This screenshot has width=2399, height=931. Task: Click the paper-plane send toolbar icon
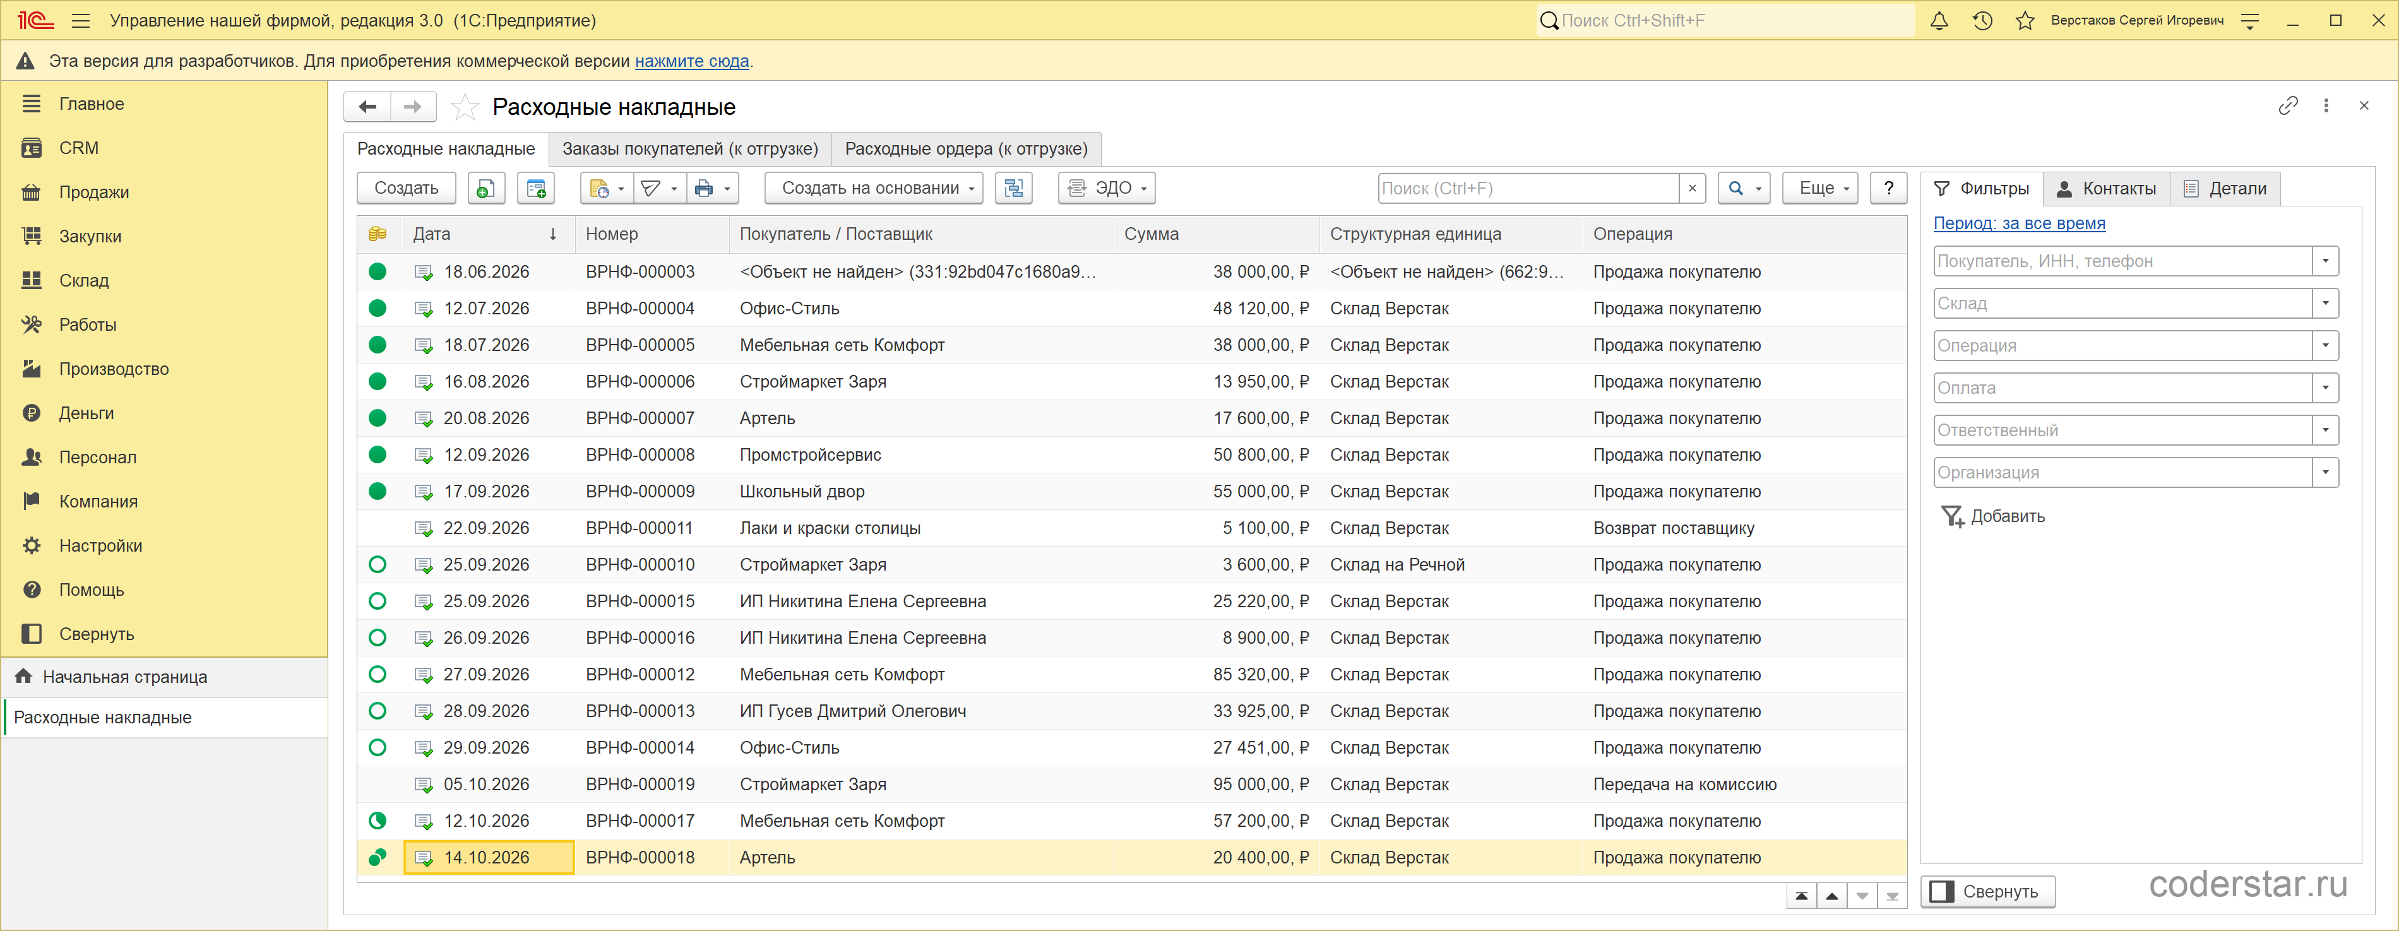[659, 188]
